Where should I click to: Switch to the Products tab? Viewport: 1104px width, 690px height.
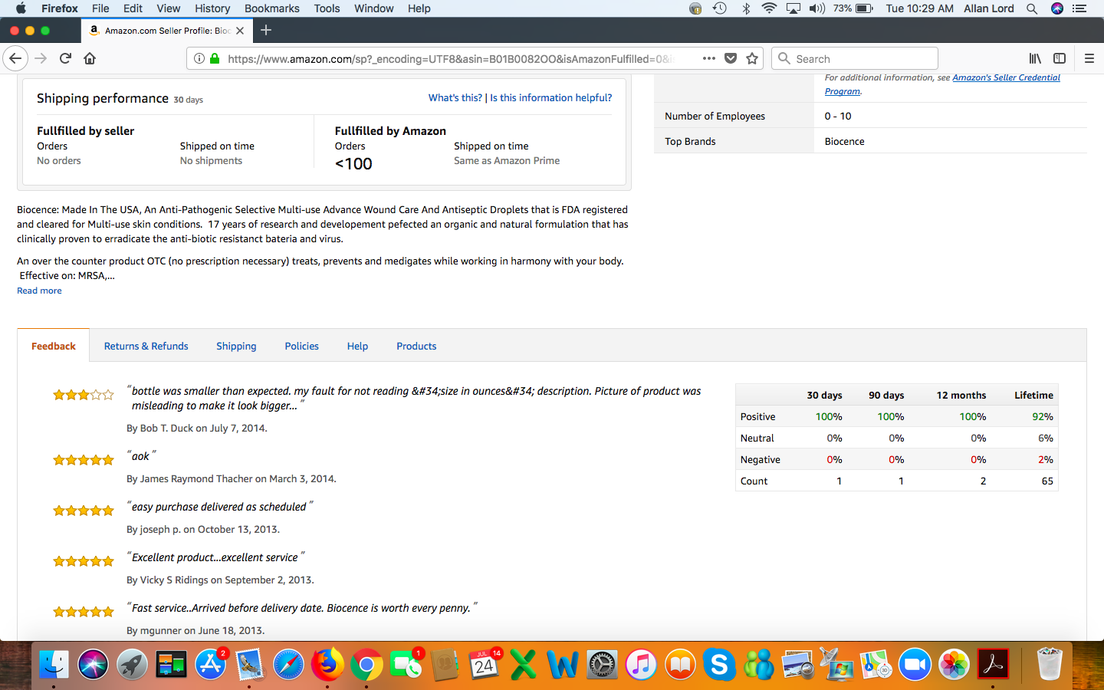point(416,346)
